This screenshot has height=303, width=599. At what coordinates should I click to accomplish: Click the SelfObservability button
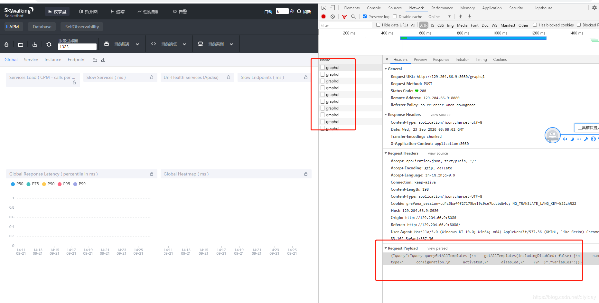[x=82, y=27]
